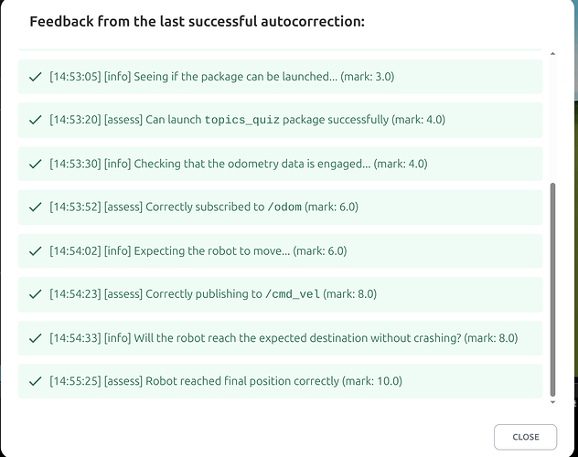Click checkmark icon beside package launch info

click(35, 77)
